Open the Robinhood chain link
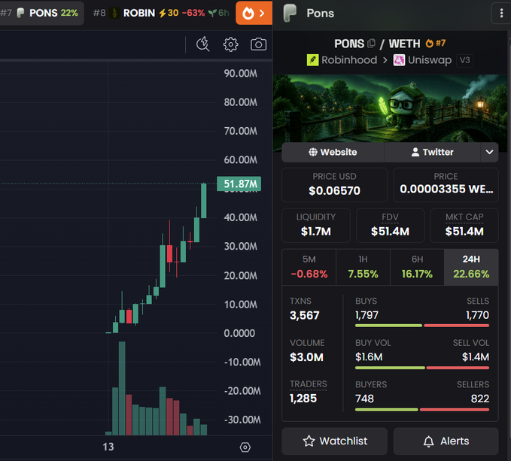Image resolution: width=511 pixels, height=461 pixels. coord(342,60)
